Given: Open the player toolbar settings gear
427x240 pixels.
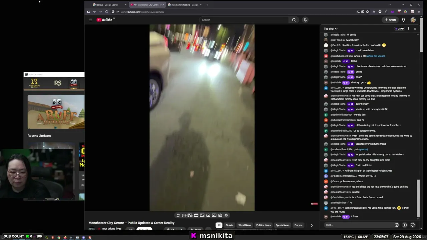Looking at the screenshot, I should (226, 215).
